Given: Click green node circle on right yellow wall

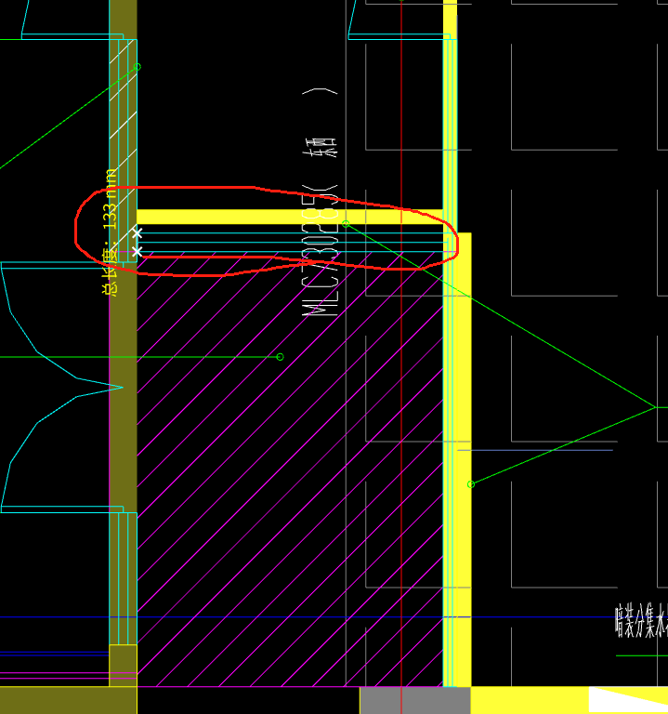Looking at the screenshot, I should (471, 484).
